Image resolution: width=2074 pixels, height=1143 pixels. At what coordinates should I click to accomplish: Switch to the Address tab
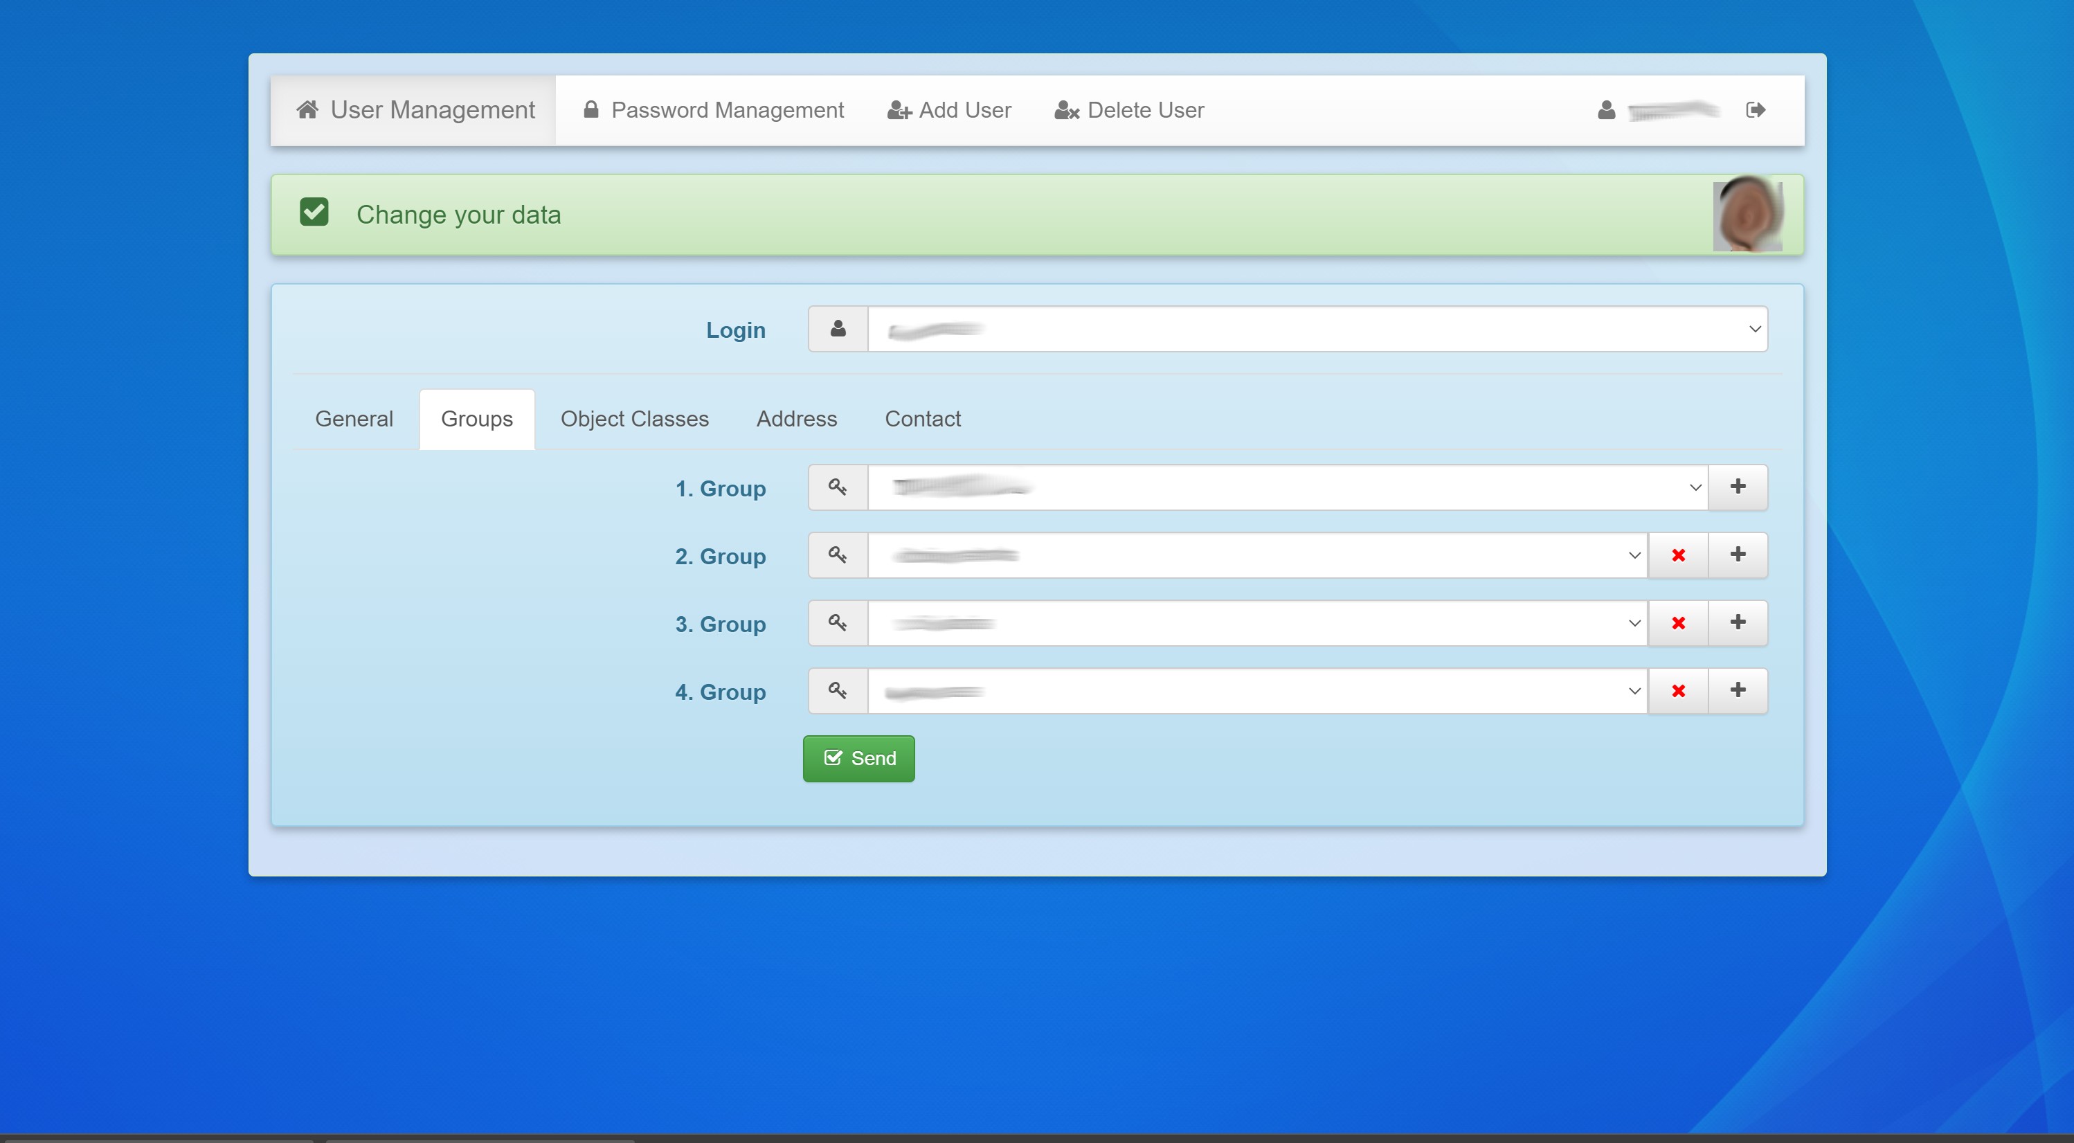[796, 419]
